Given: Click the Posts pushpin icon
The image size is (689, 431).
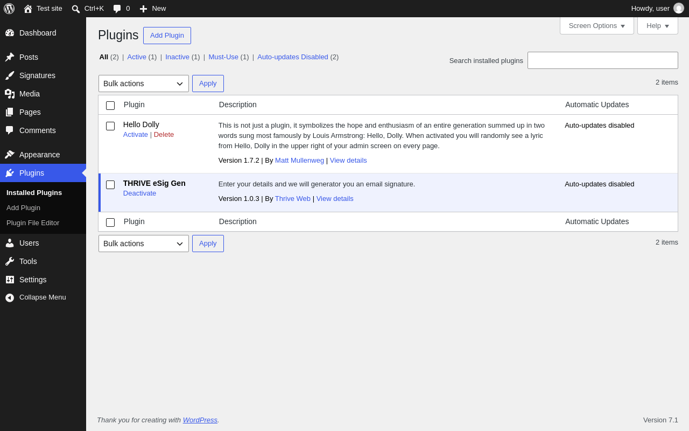Looking at the screenshot, I should [10, 57].
